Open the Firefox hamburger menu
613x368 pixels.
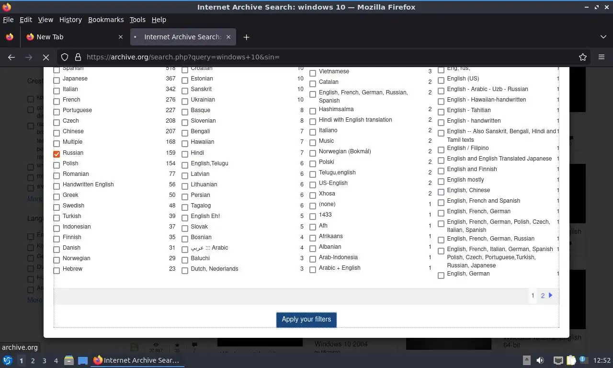pos(602,57)
